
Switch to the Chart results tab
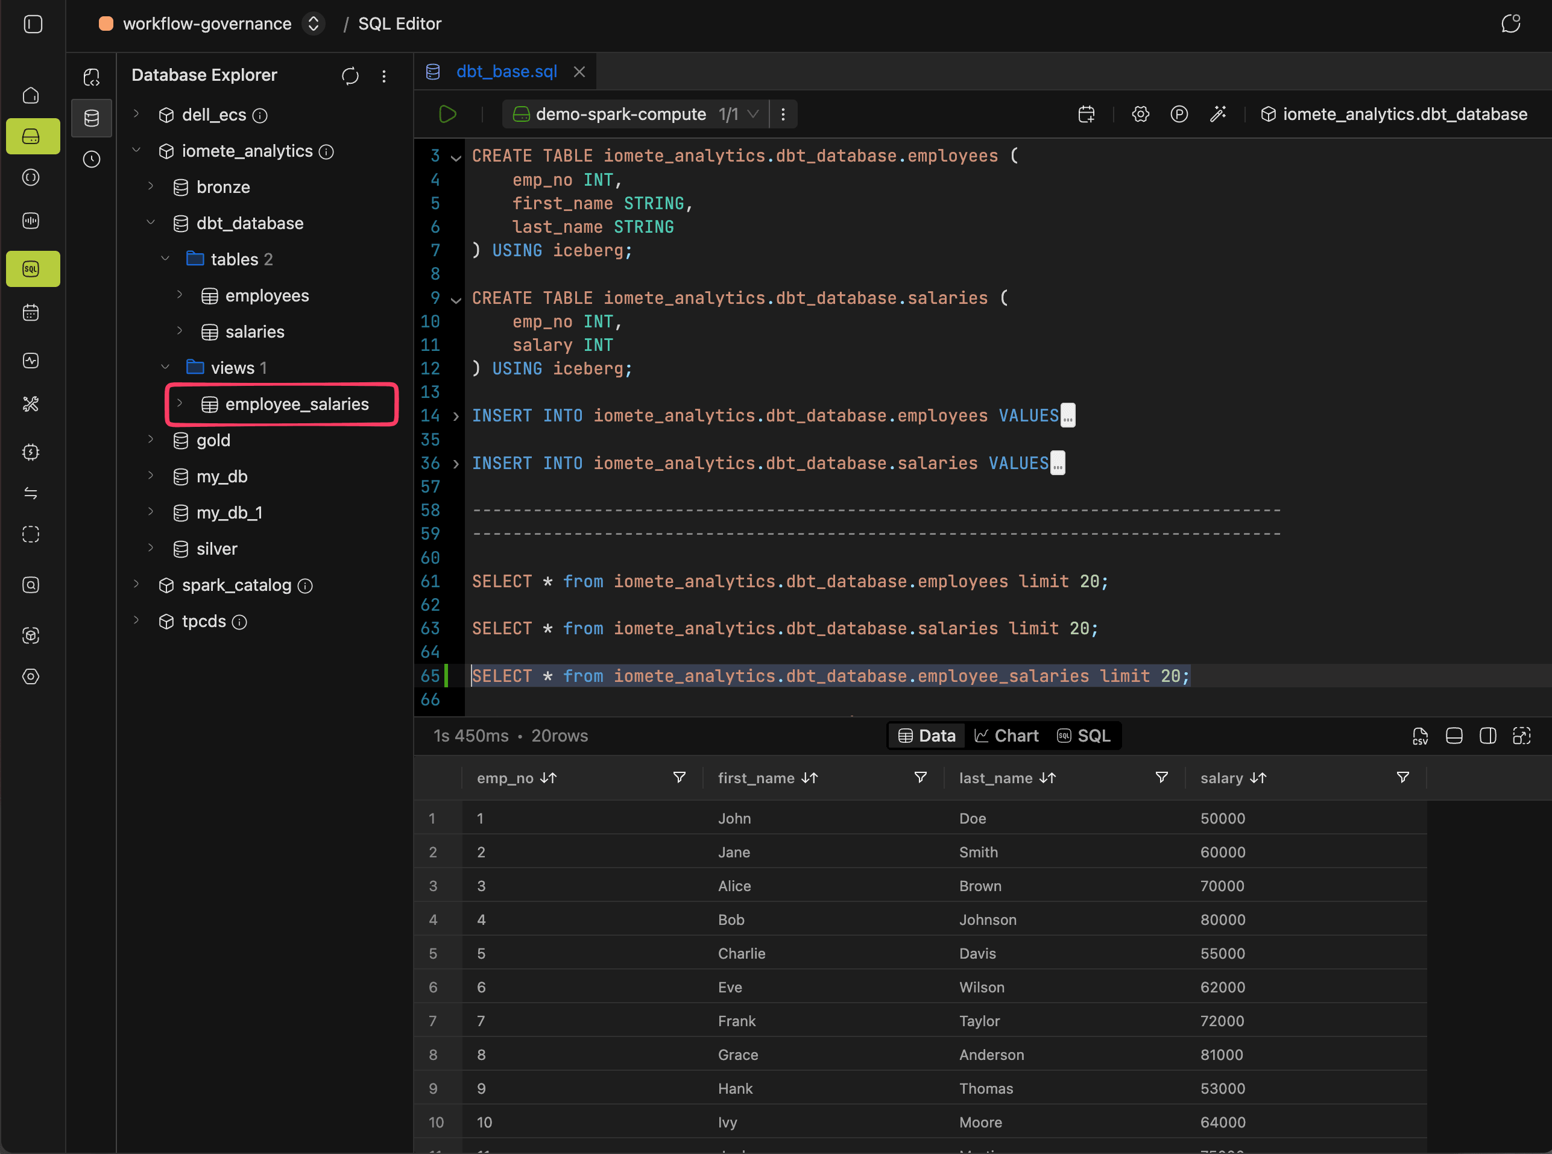(1006, 736)
